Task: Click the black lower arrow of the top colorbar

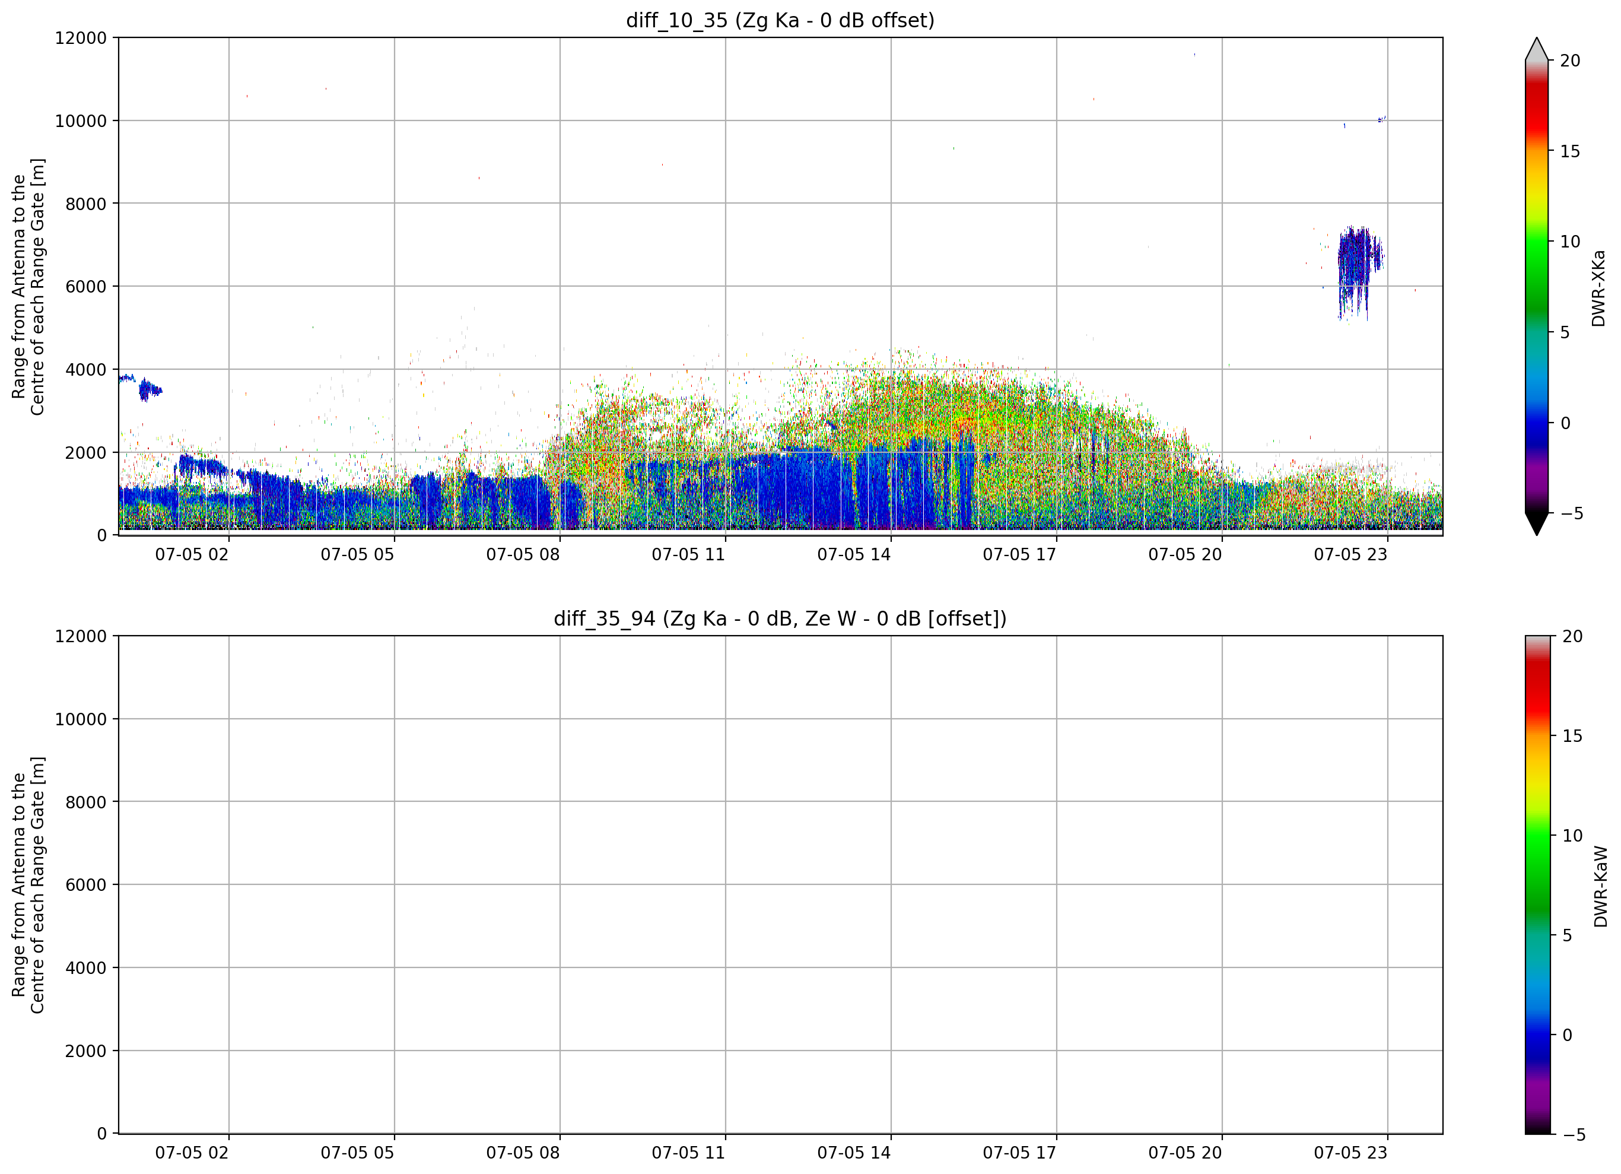Action: 1537,523
